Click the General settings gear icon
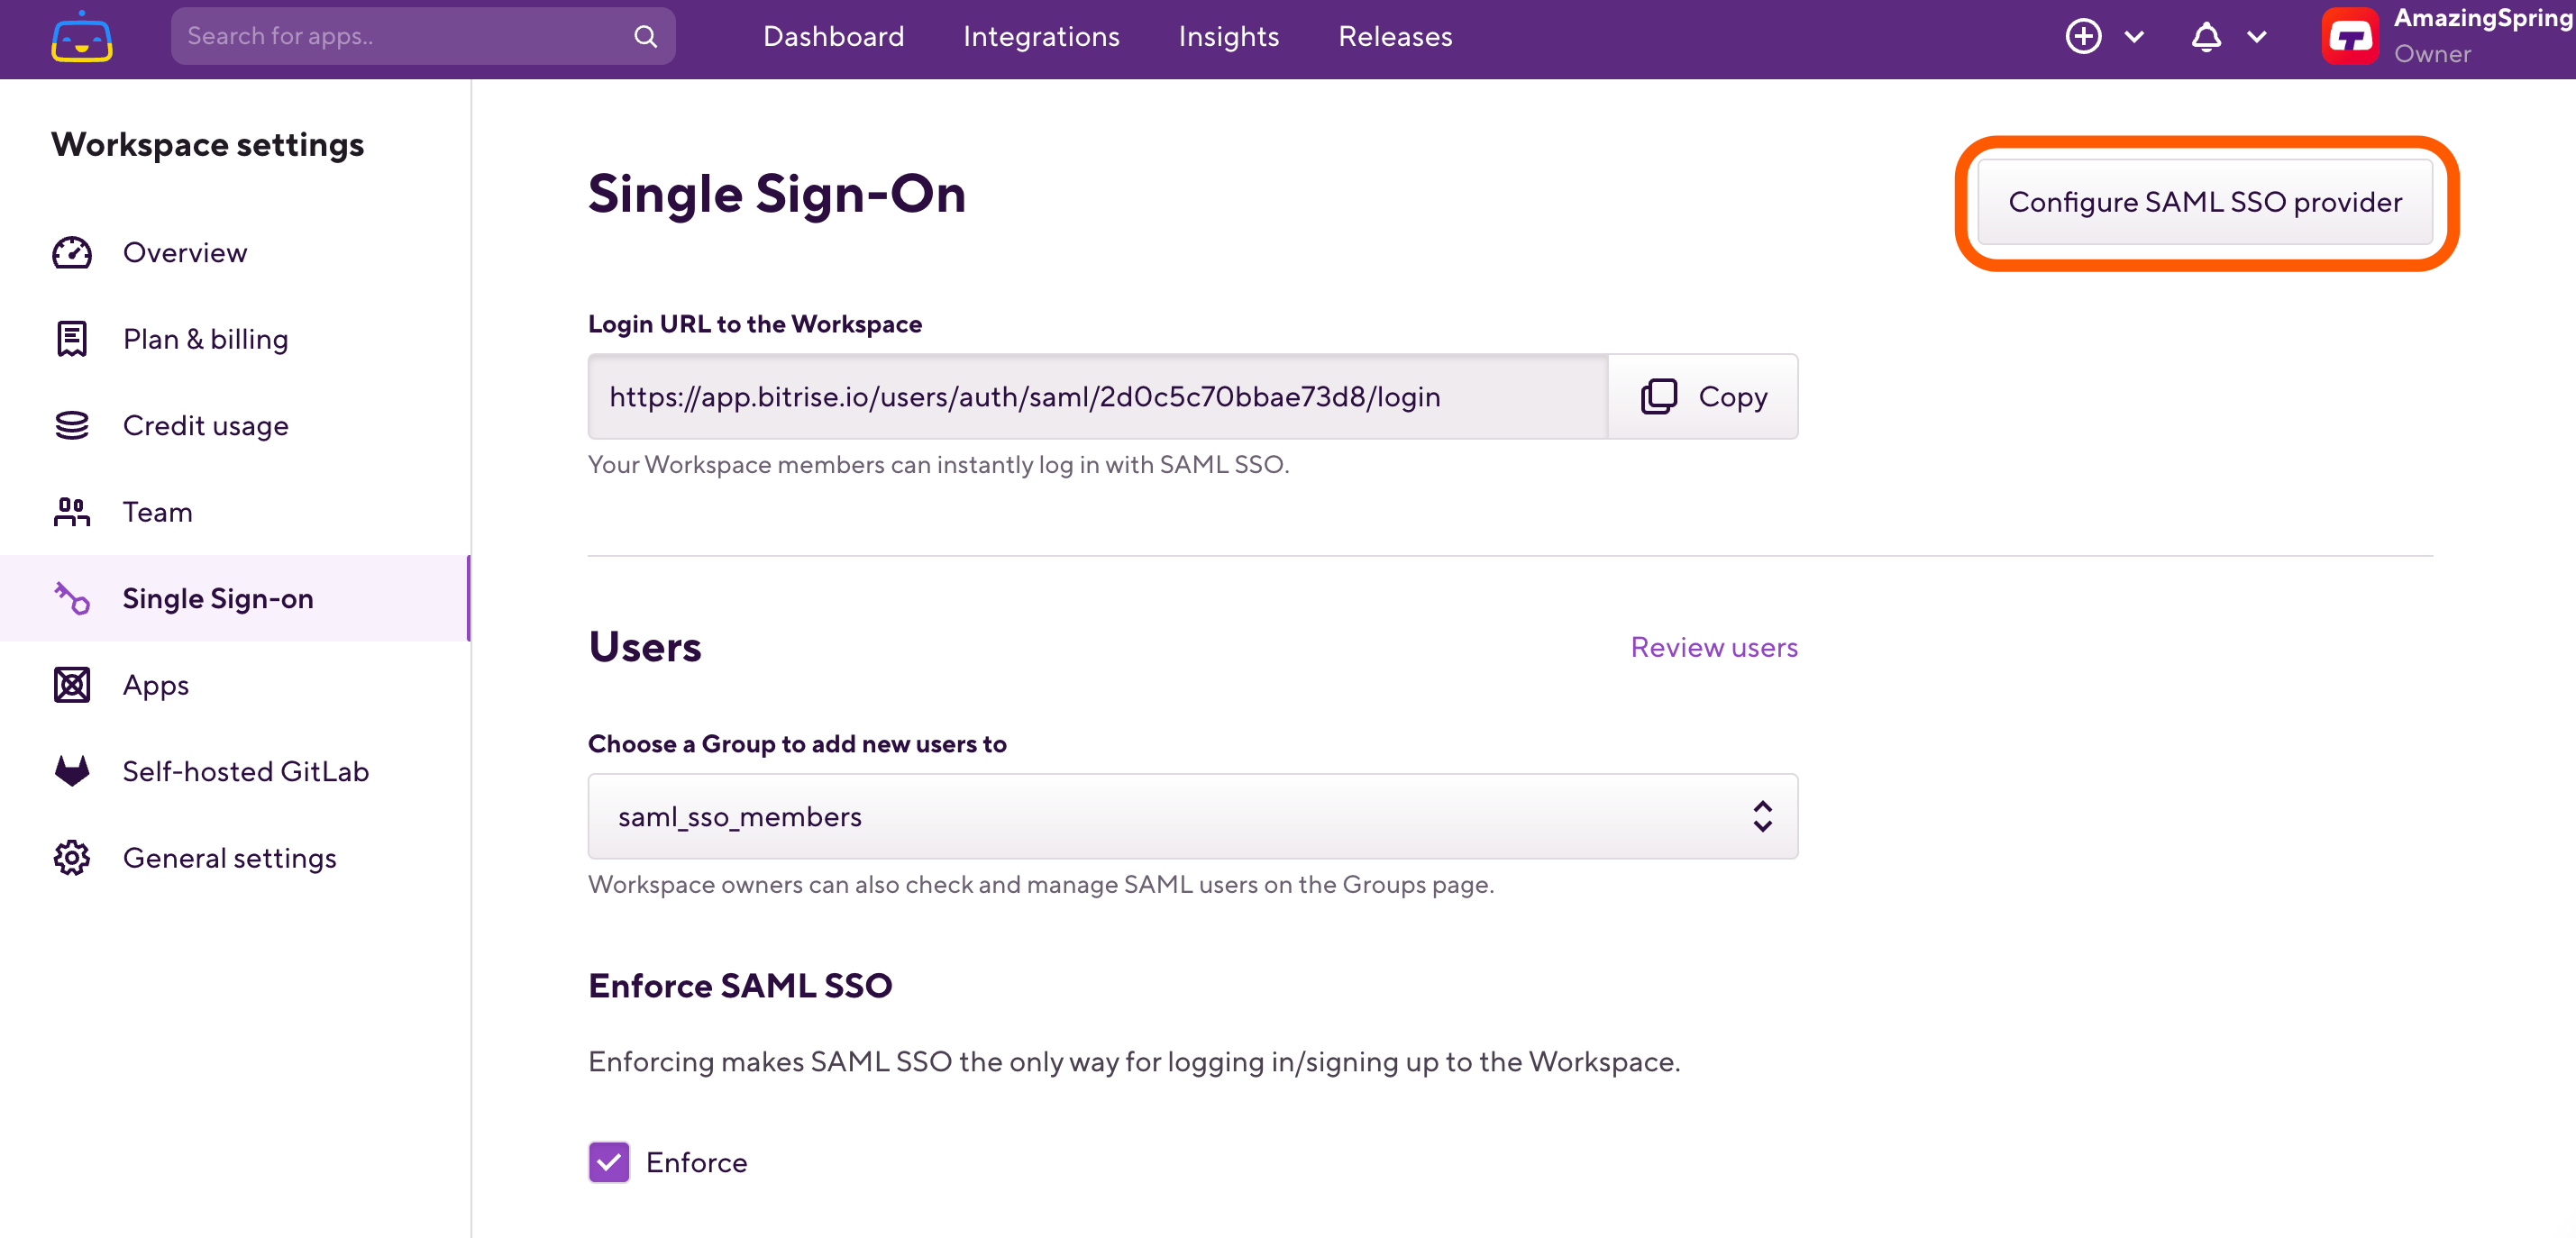2576x1238 pixels. point(72,858)
